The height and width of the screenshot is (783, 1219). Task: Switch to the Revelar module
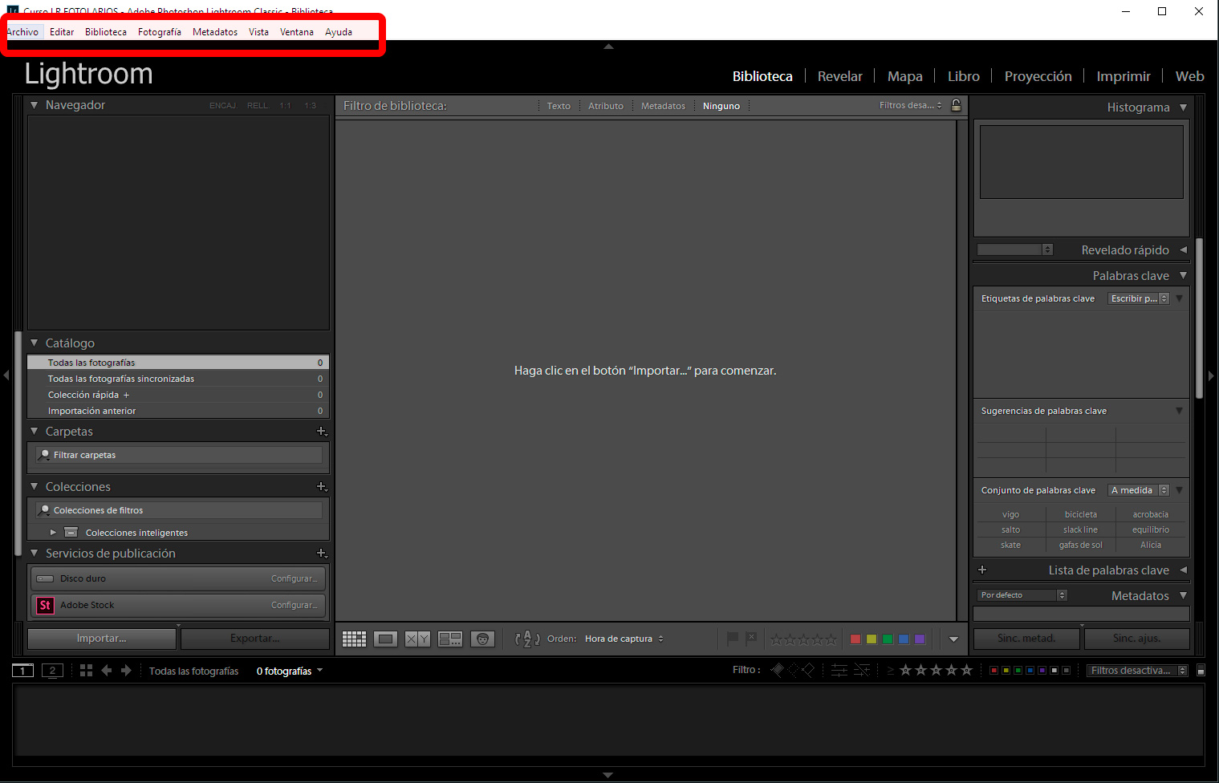[839, 76]
